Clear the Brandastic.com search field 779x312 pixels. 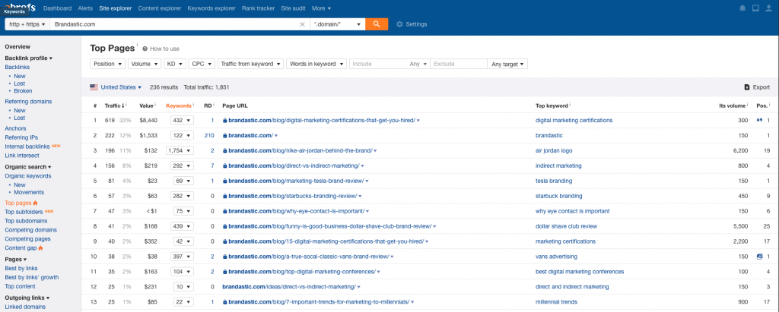pos(302,24)
